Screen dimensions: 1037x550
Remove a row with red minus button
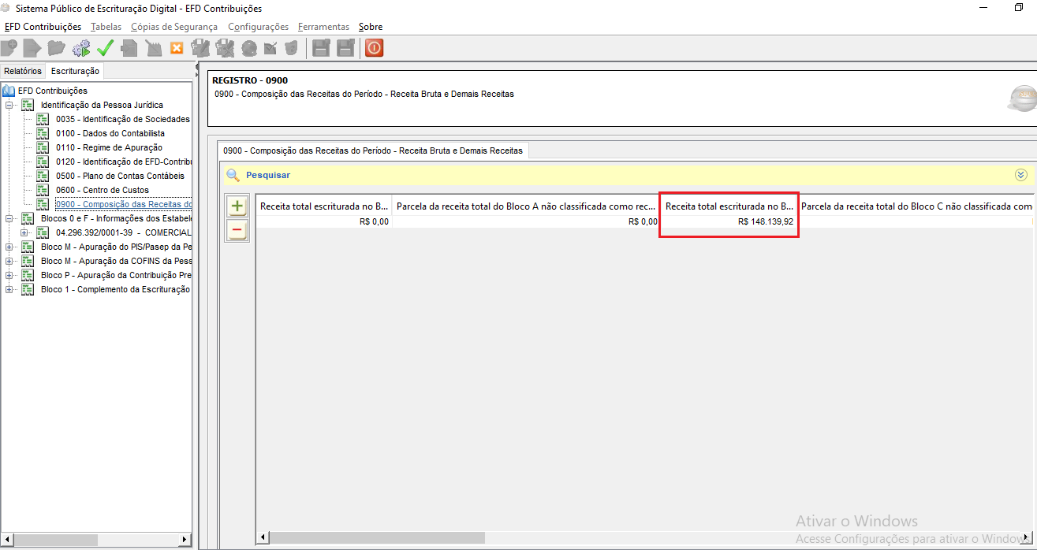tap(237, 230)
